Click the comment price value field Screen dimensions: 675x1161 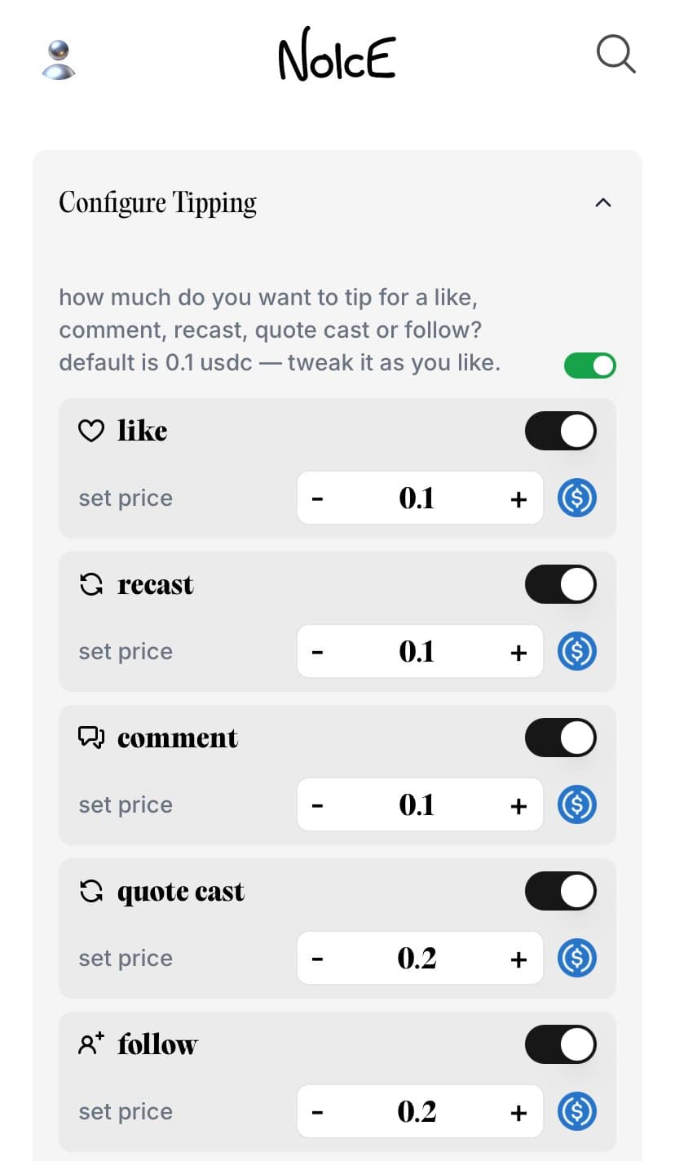point(417,805)
